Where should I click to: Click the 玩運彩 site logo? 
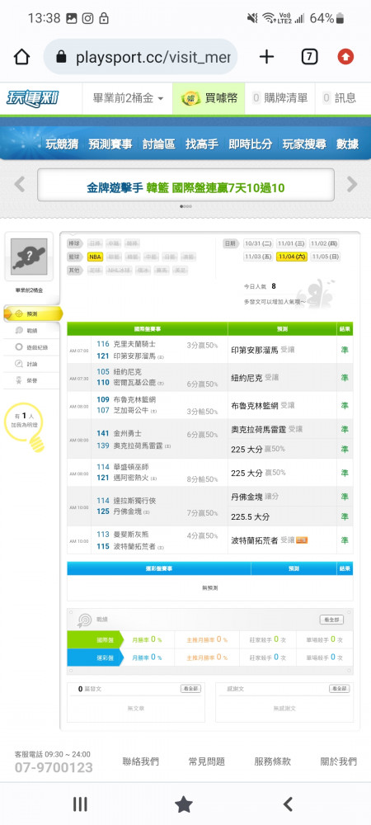tap(32, 98)
